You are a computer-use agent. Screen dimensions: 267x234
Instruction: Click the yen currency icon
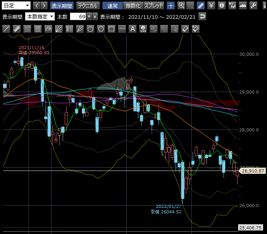coord(211,5)
